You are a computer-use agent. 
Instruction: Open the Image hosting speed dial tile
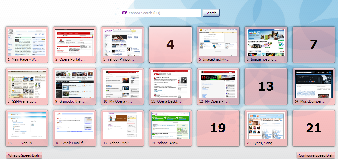266,42
